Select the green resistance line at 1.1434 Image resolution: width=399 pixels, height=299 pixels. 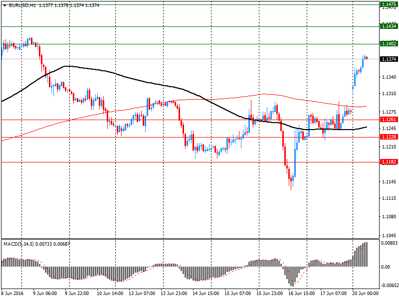[x=190, y=26]
